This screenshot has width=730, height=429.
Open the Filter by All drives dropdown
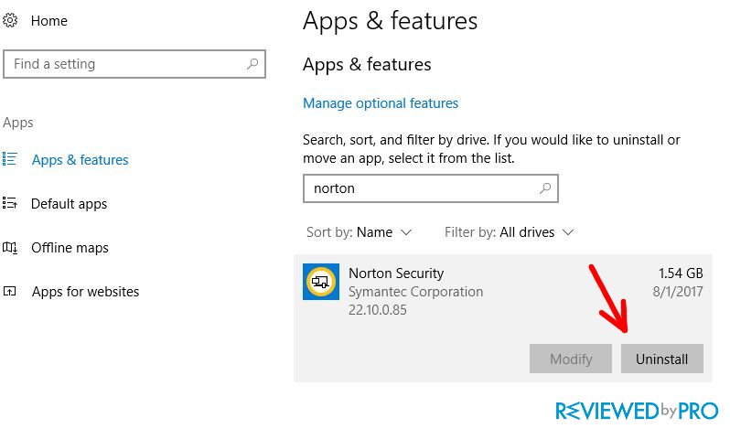509,232
